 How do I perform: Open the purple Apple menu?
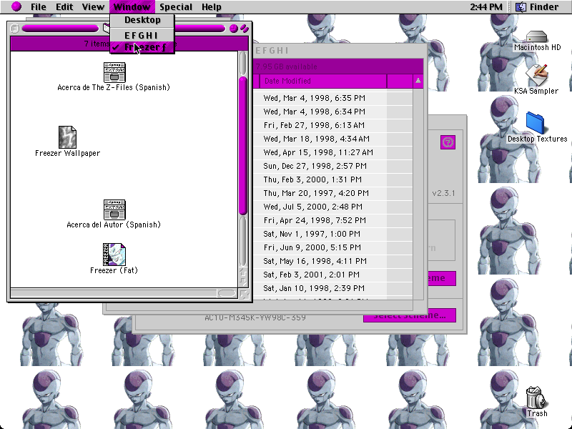(x=16, y=6)
